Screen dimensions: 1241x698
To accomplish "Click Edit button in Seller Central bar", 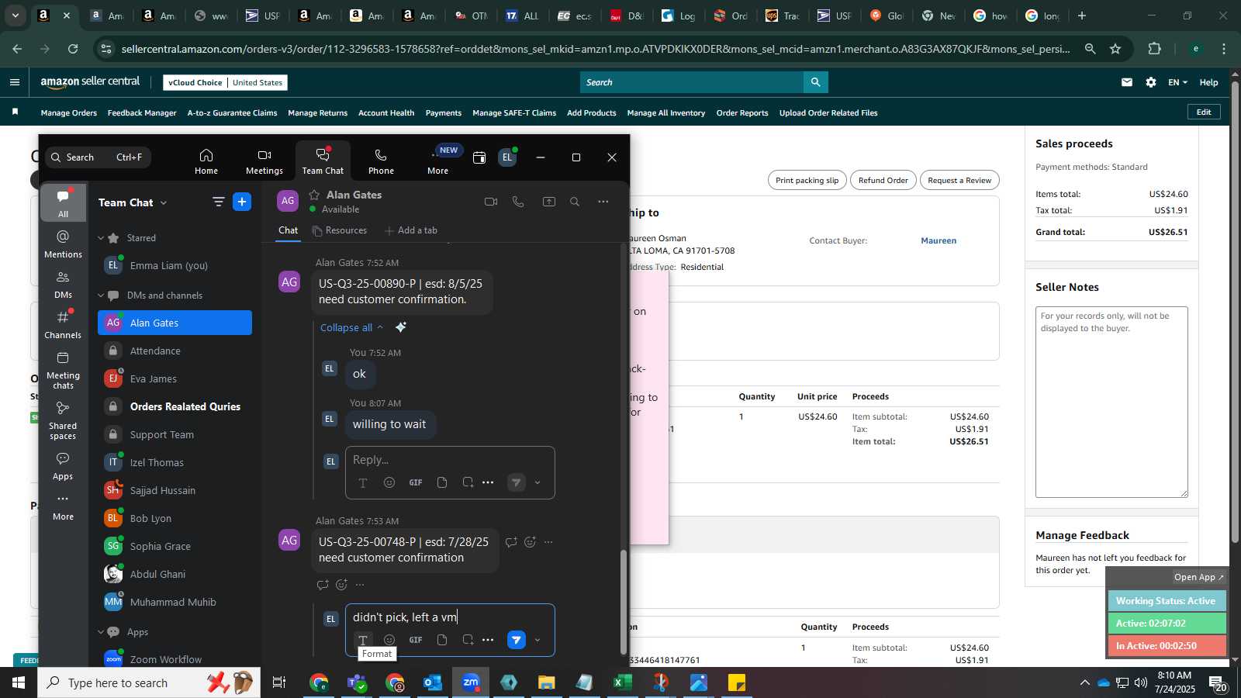I will coord(1204,112).
